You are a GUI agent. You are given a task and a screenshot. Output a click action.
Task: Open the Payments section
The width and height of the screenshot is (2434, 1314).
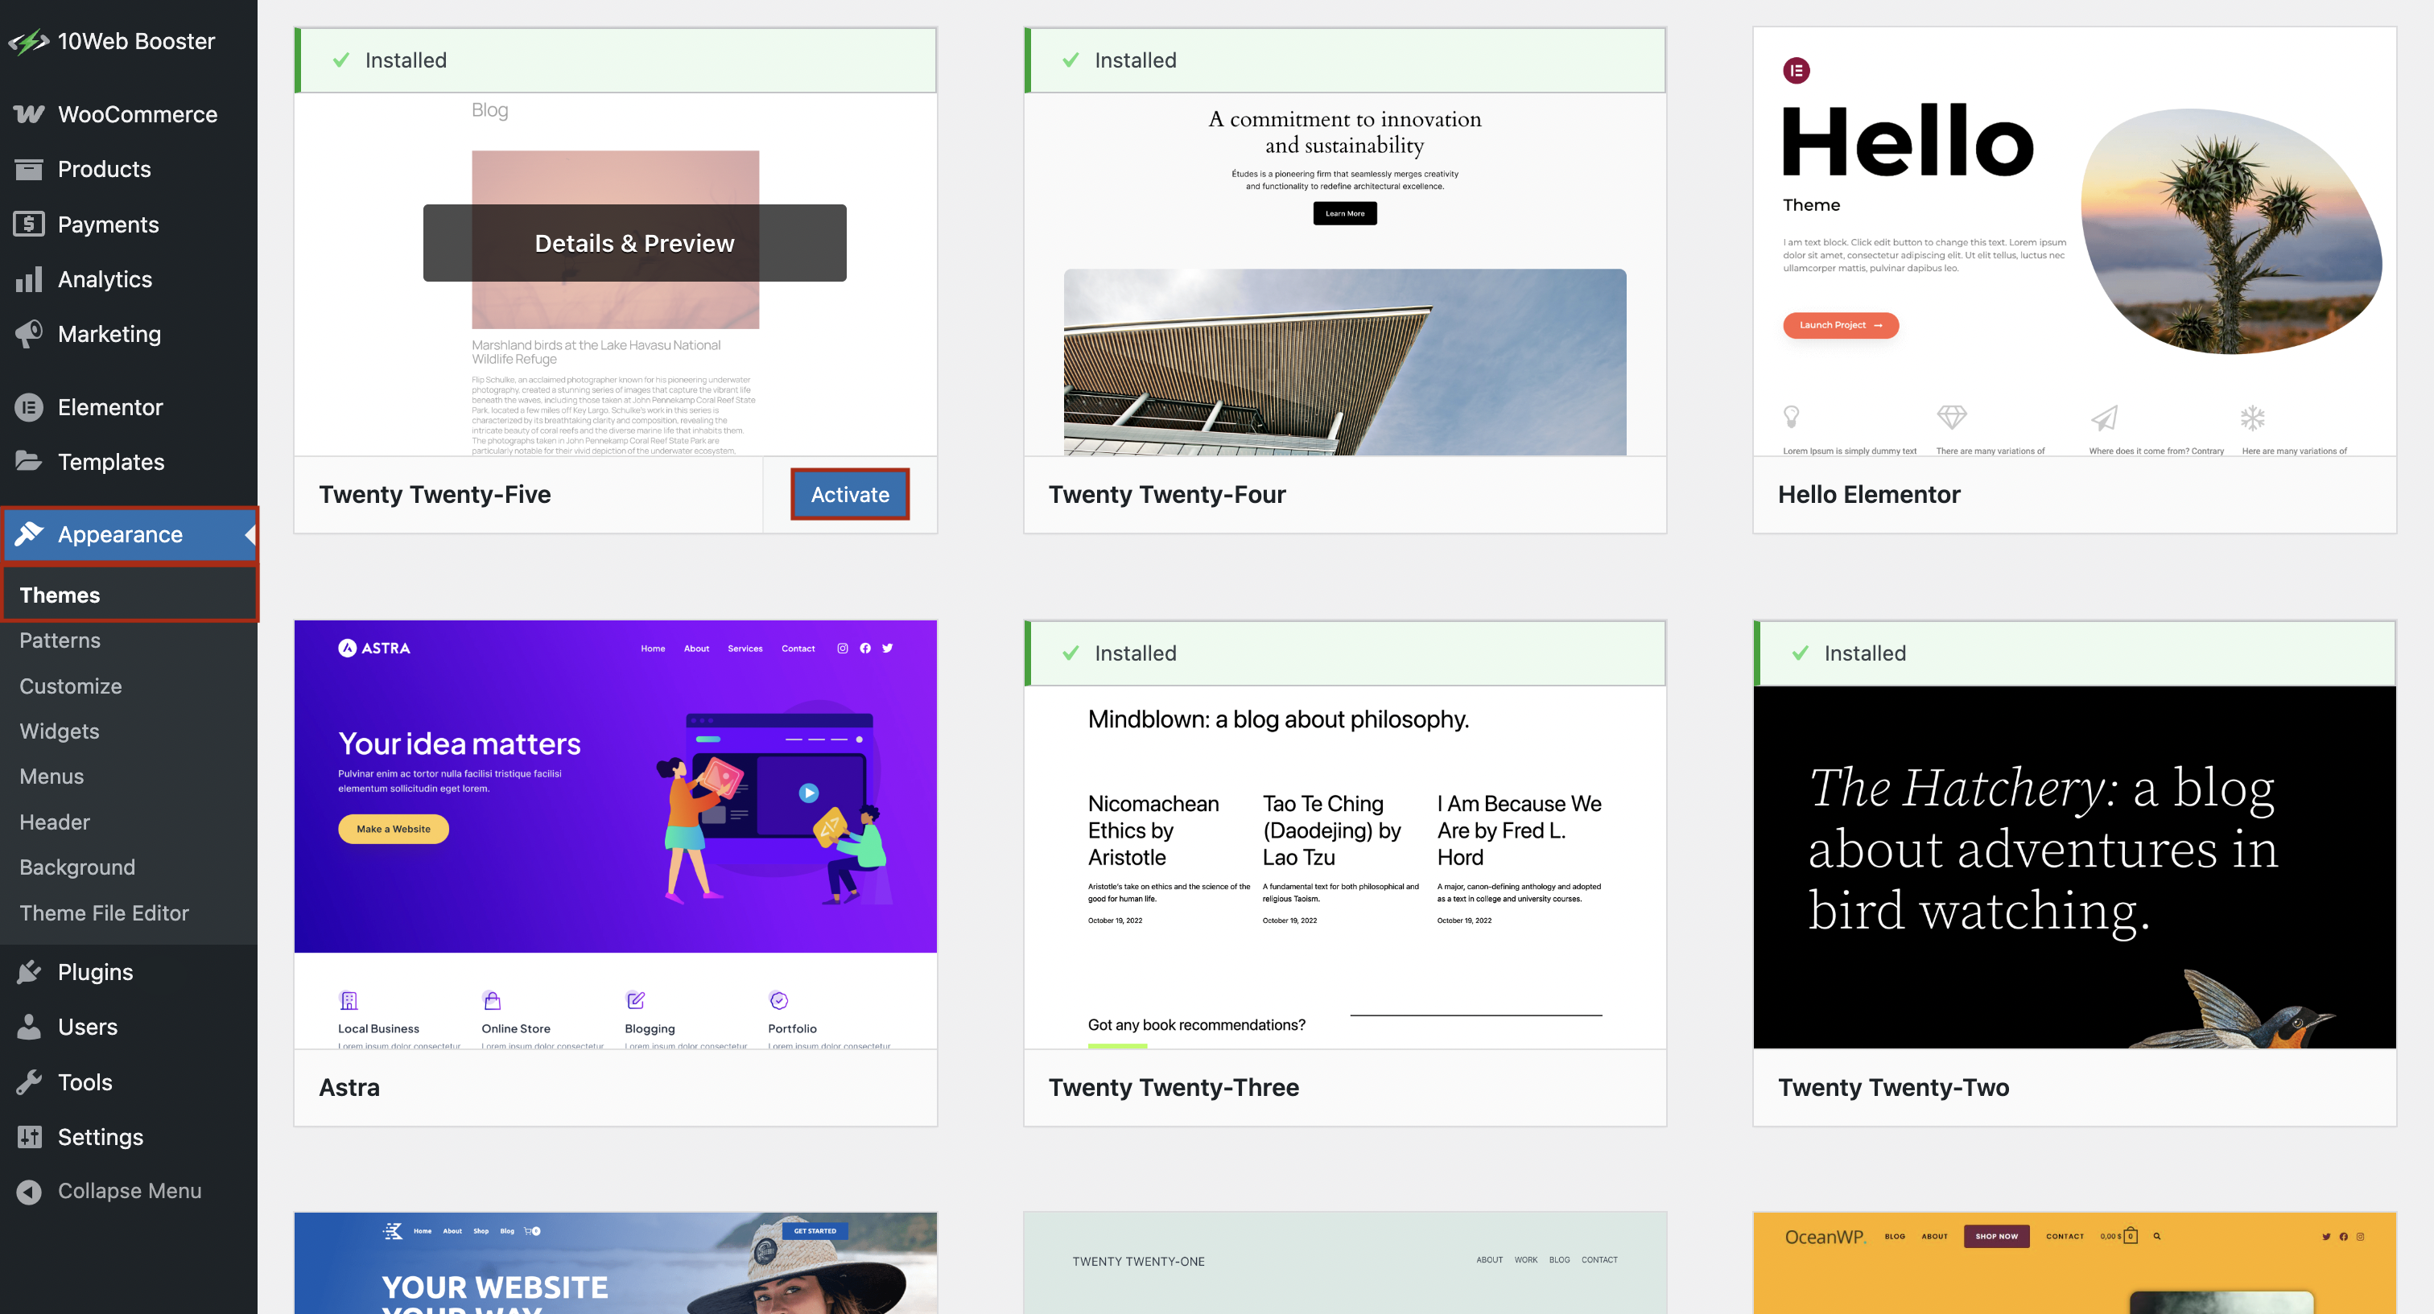[x=108, y=224]
